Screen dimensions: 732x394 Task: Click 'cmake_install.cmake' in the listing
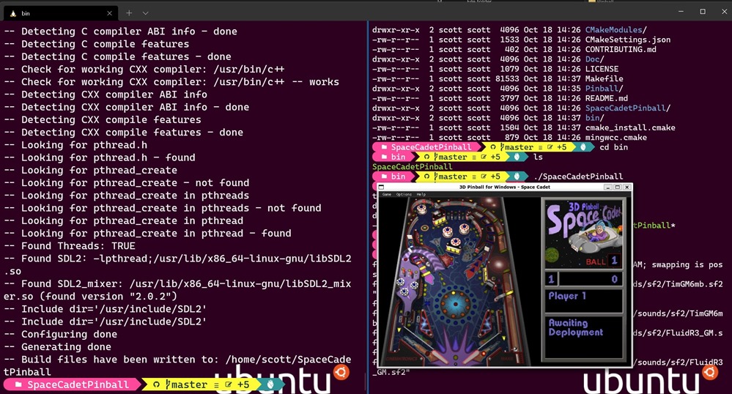click(x=630, y=128)
